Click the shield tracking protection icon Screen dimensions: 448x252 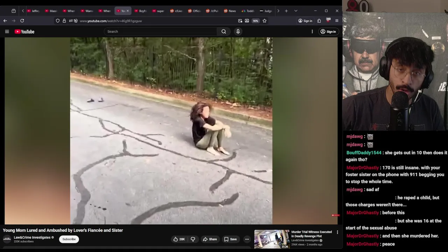pos(58,21)
